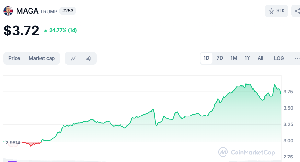The width and height of the screenshot is (300, 162).
Task: Switch to candlestick chart view icon
Action: coord(88,58)
